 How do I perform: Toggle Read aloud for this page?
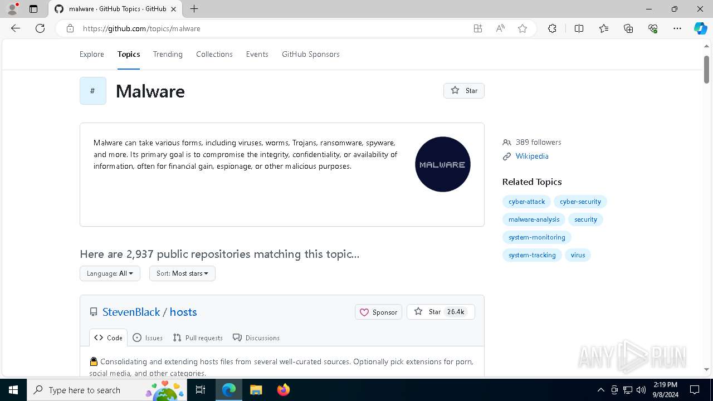tap(500, 28)
